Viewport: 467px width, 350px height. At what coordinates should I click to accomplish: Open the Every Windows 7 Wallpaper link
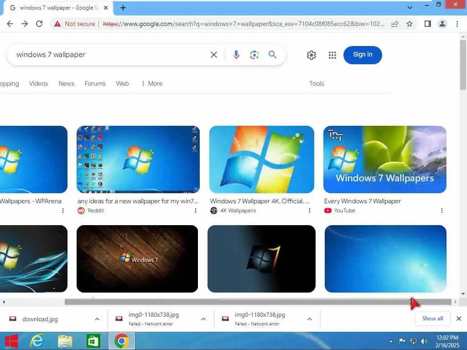(363, 201)
